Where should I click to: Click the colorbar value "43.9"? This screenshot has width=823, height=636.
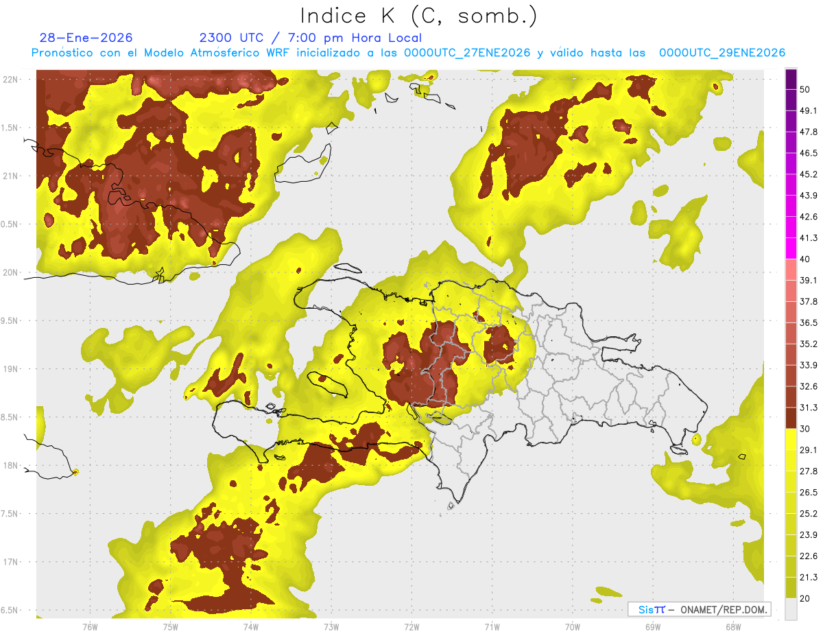(x=809, y=196)
